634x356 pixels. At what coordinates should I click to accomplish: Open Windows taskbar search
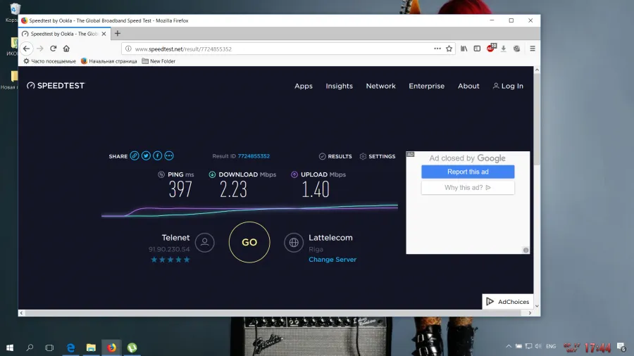click(30, 347)
